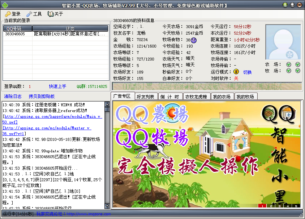Select the QQ 383046605 row
The image size is (305, 219).
coord(56,34)
